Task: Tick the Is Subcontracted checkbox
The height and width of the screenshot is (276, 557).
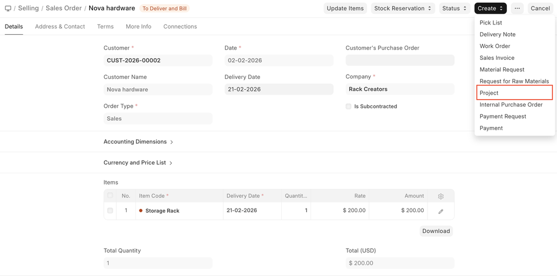Action: tap(349, 107)
